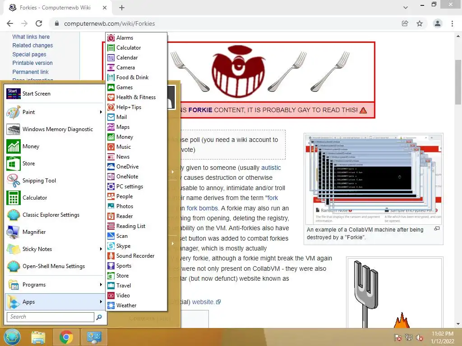
Task: Open Magnifier from Start menu
Action: coord(54,232)
